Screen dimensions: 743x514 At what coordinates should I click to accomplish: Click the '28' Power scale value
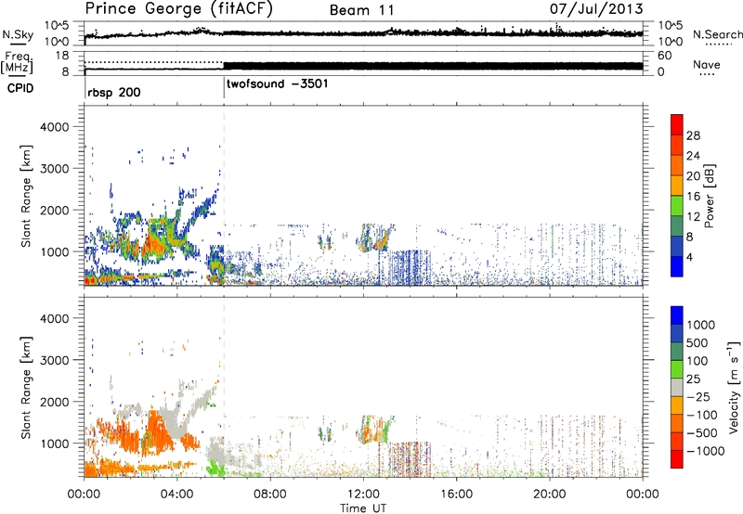(693, 135)
